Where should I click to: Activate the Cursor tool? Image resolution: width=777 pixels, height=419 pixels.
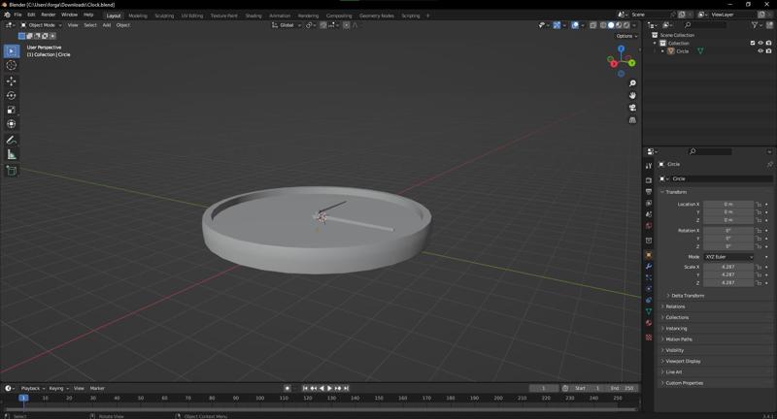(12, 65)
